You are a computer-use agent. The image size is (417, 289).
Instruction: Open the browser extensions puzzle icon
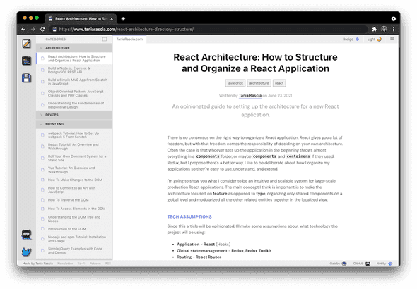[x=374, y=29]
